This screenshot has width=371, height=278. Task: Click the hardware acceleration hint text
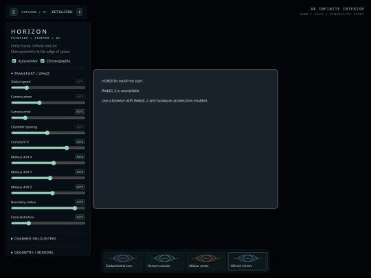[x=155, y=100]
